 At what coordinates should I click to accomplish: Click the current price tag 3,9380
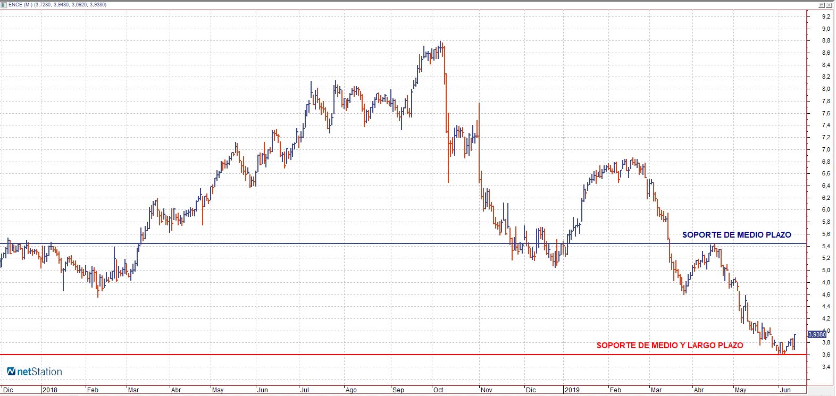[x=816, y=334]
